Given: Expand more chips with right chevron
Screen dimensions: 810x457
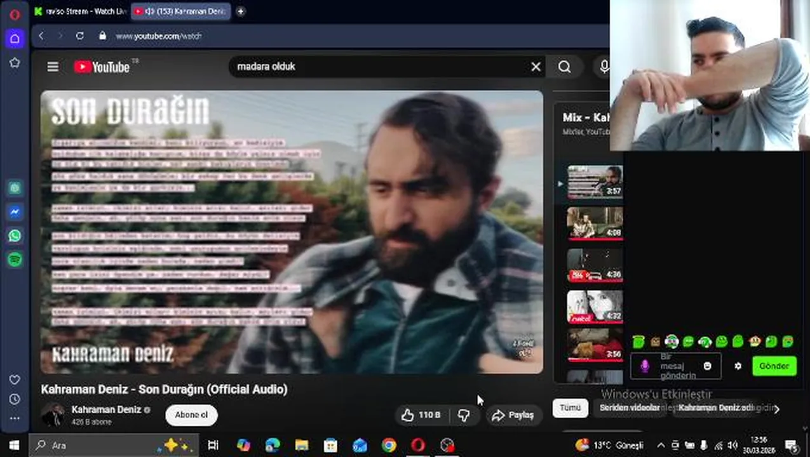Looking at the screenshot, I should (776, 409).
